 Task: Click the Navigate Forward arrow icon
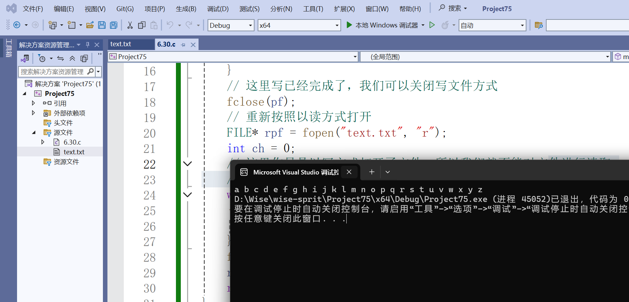coord(35,25)
